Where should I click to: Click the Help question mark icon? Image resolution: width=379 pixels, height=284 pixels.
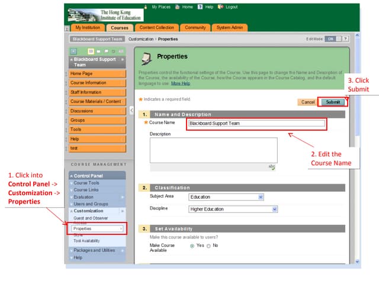(x=200, y=7)
